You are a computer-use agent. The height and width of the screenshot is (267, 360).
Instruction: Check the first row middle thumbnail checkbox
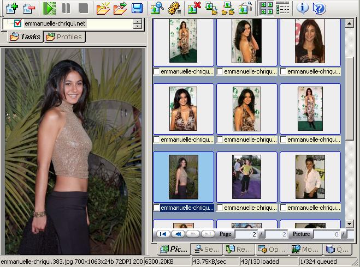pos(220,71)
